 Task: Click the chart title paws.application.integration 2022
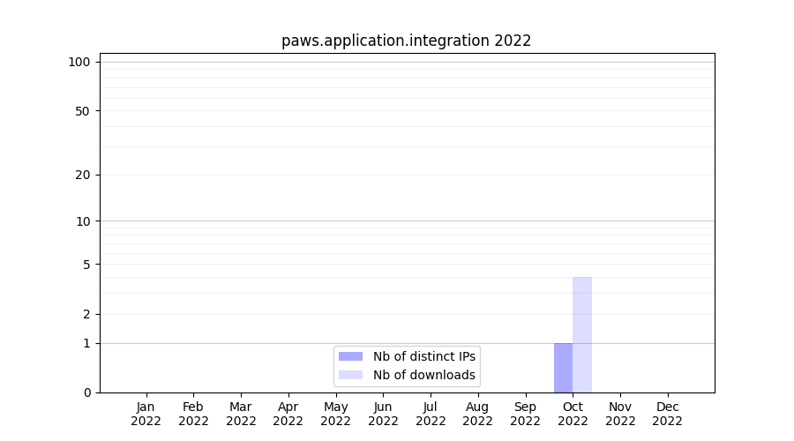coord(406,41)
